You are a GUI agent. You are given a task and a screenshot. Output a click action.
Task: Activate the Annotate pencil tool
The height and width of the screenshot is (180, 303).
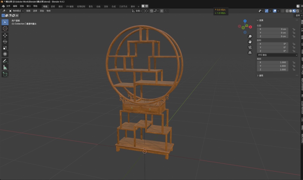[5, 61]
